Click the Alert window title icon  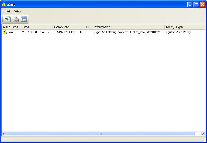[4, 4]
